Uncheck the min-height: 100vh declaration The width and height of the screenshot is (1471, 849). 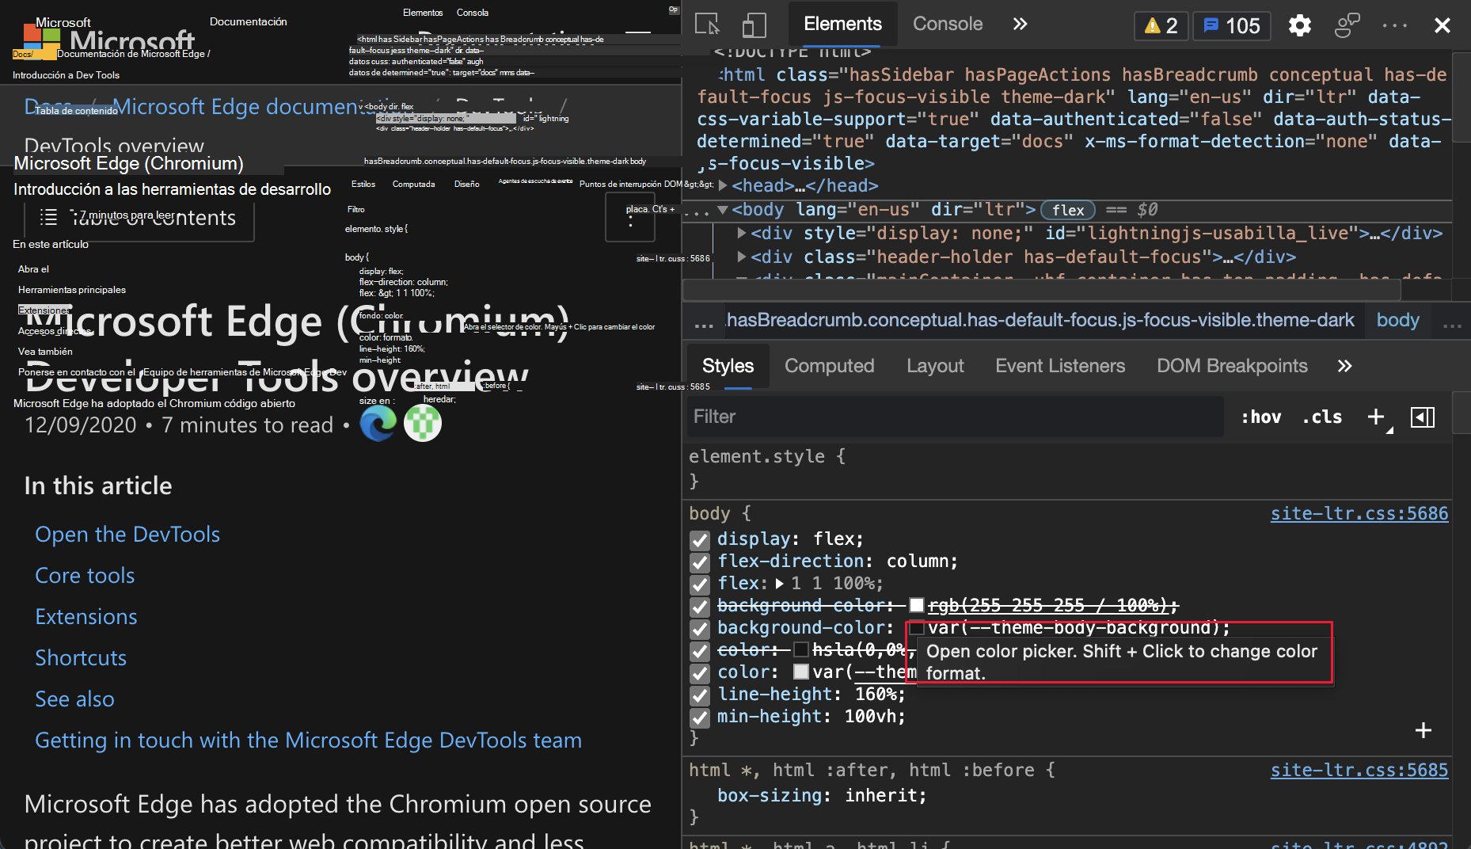[x=699, y=718]
